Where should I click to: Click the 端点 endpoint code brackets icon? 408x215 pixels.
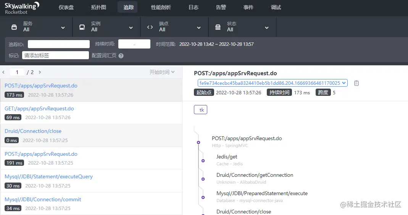pyautogui.click(x=150, y=27)
